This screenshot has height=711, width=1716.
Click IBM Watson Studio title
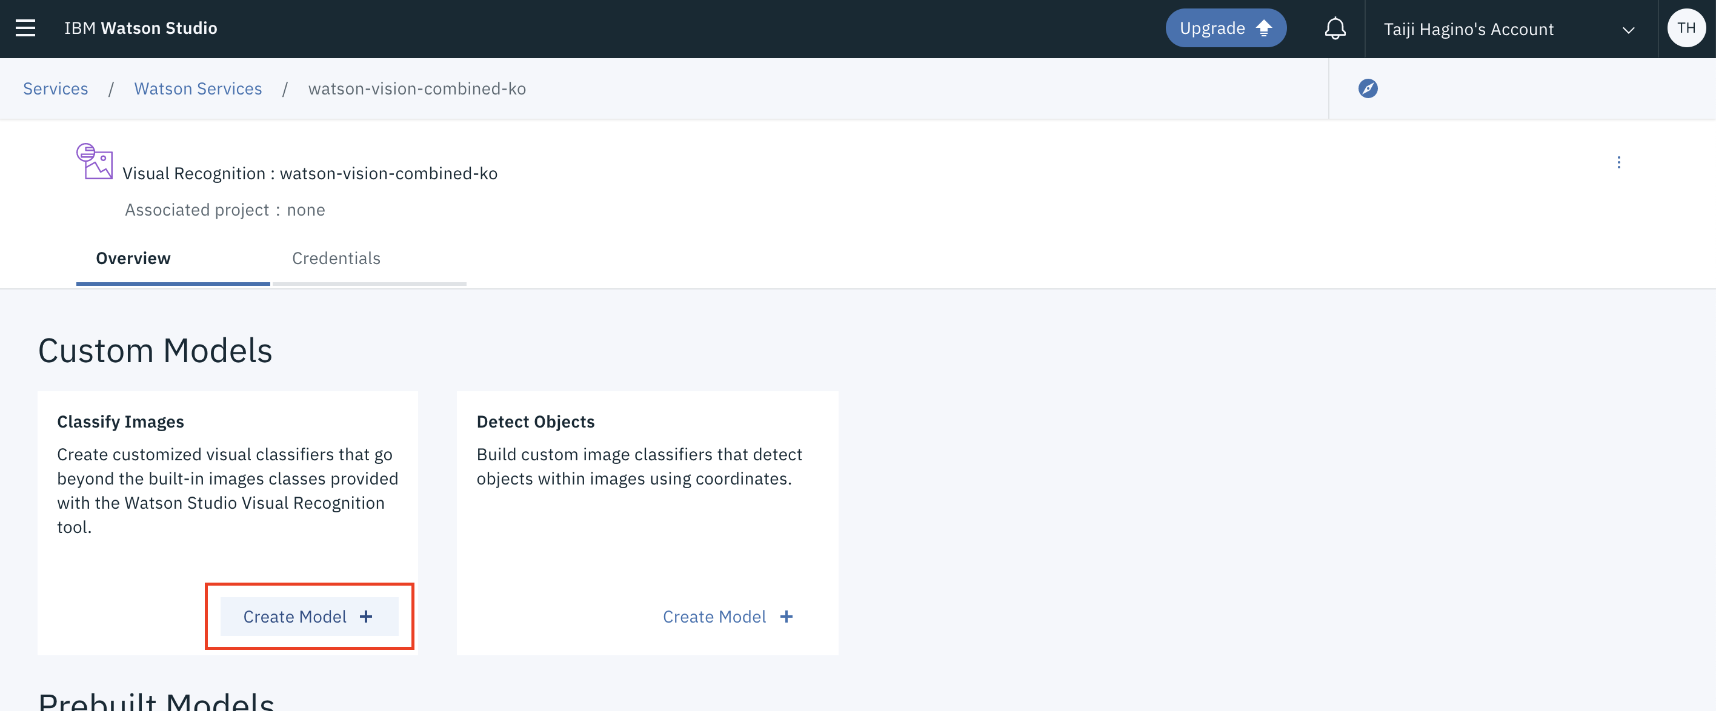[x=141, y=28]
